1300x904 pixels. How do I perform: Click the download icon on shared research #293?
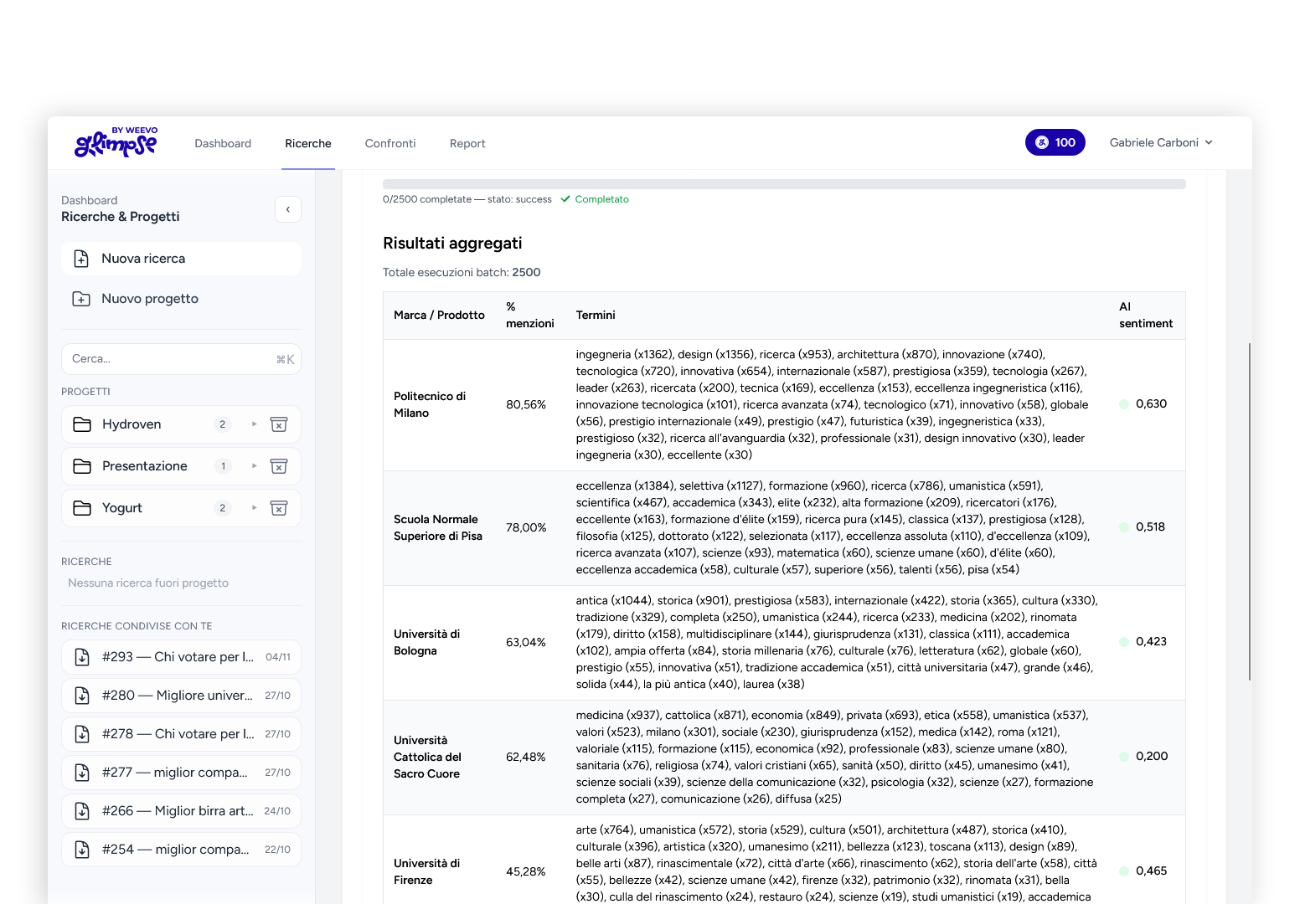pos(81,657)
